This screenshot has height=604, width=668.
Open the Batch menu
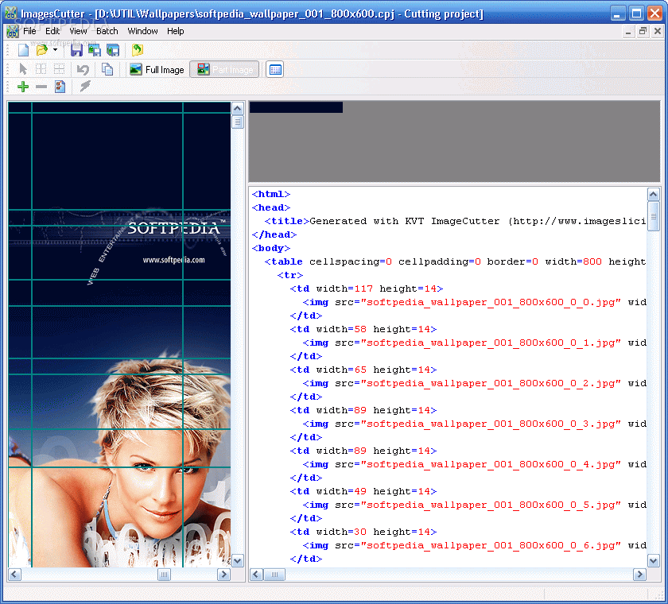pos(107,31)
